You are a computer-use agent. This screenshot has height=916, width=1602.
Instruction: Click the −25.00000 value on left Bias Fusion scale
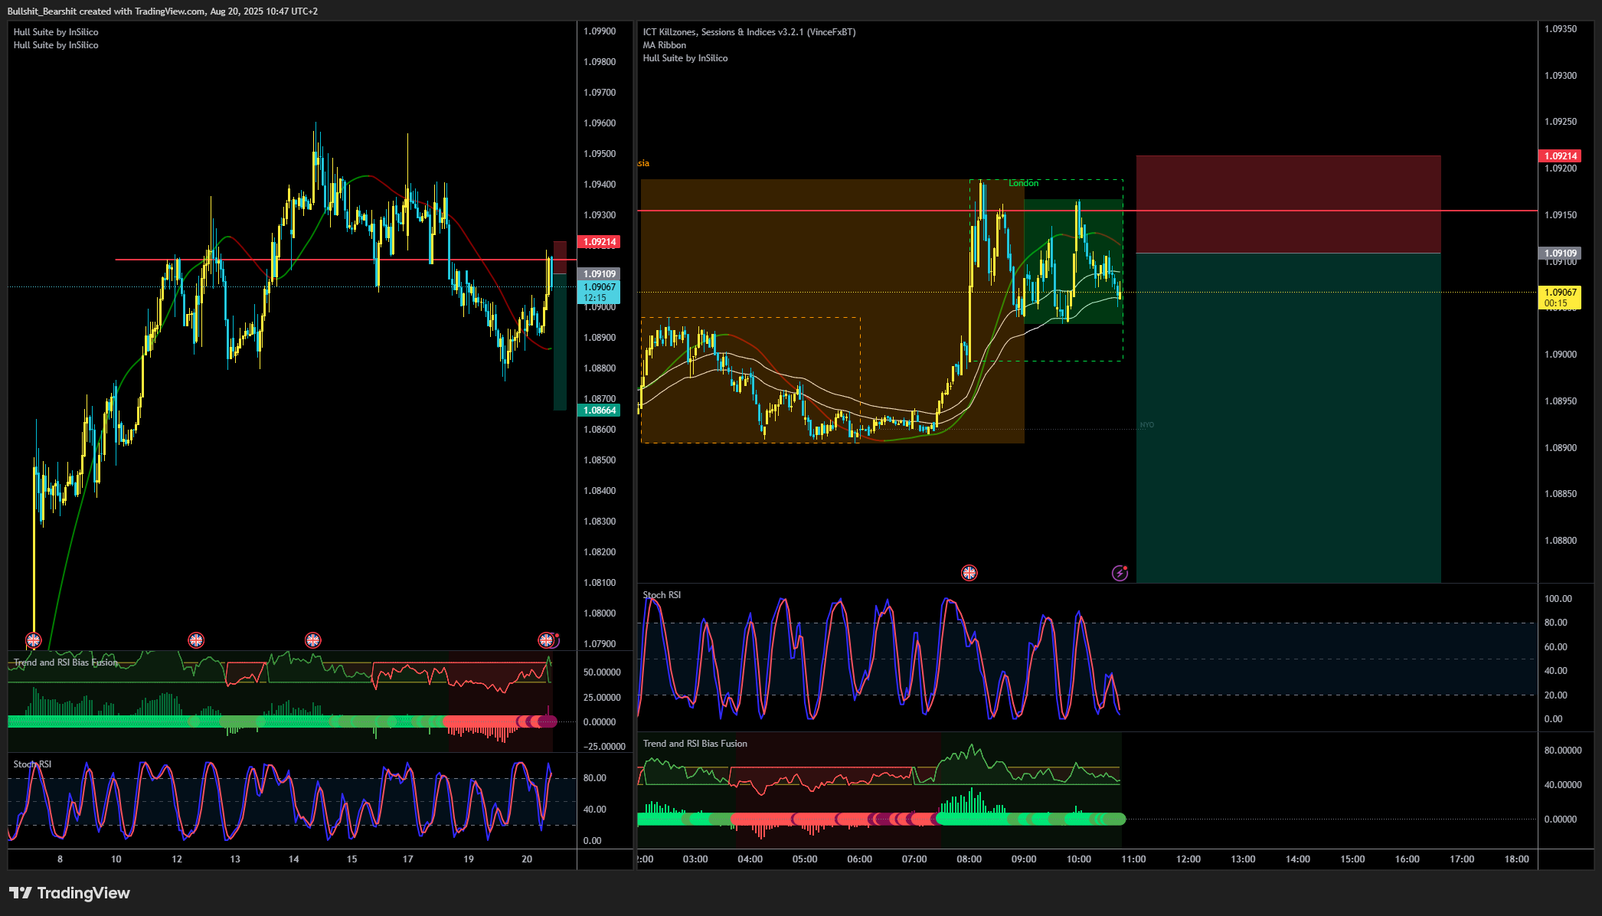pyautogui.click(x=604, y=747)
